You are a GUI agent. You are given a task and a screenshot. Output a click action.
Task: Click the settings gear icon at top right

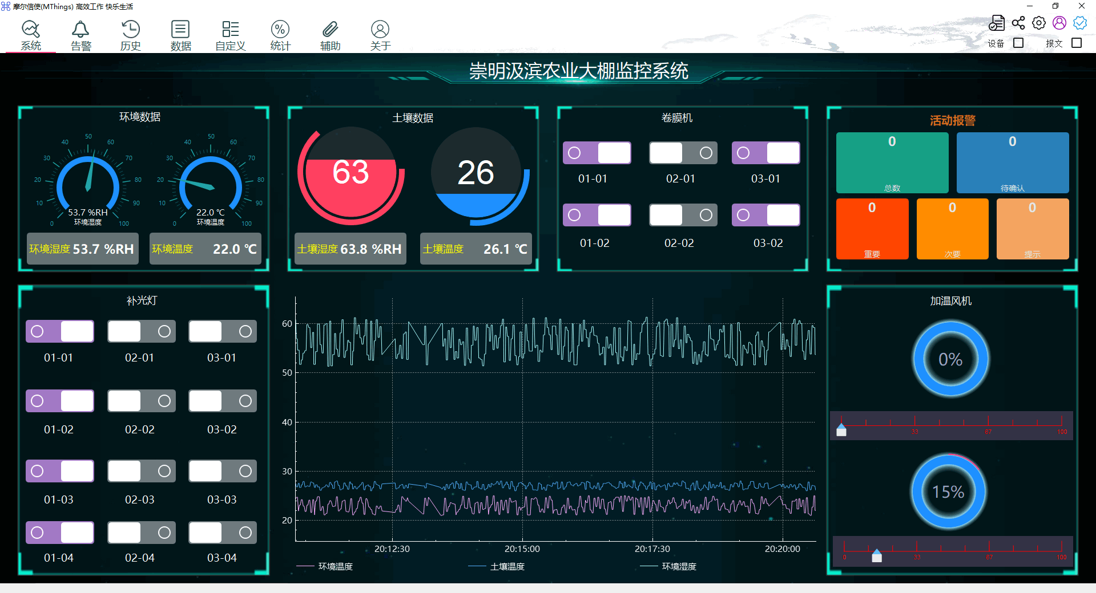pos(1039,23)
